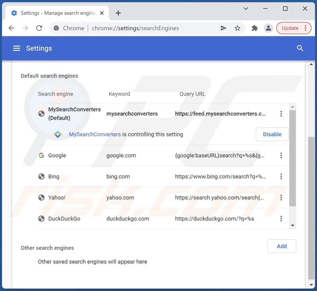Open more actions for DuckDuckGo
Screen dimensions: 317x291
pos(281,219)
